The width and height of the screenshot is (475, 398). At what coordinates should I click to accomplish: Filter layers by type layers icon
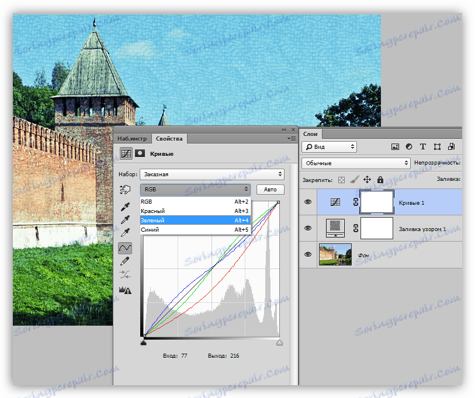[423, 147]
